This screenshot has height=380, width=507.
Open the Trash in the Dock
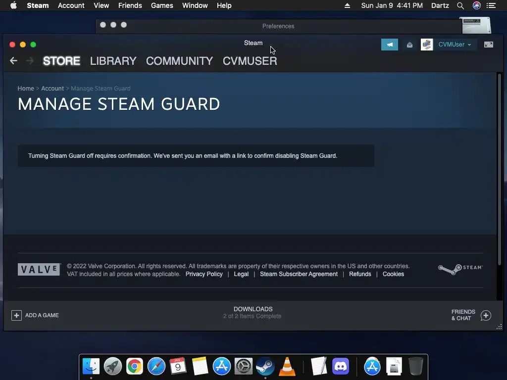point(415,366)
